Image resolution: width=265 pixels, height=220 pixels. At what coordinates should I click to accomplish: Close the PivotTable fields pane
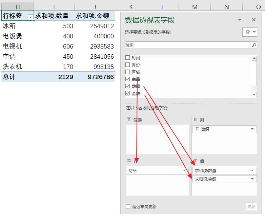point(254,20)
